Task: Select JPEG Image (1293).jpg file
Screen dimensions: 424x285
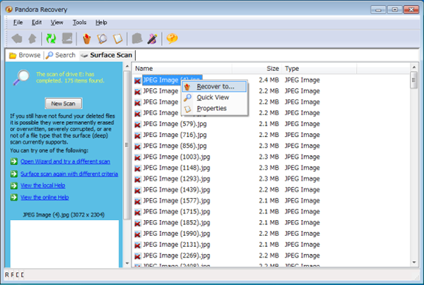Action: (x=176, y=179)
